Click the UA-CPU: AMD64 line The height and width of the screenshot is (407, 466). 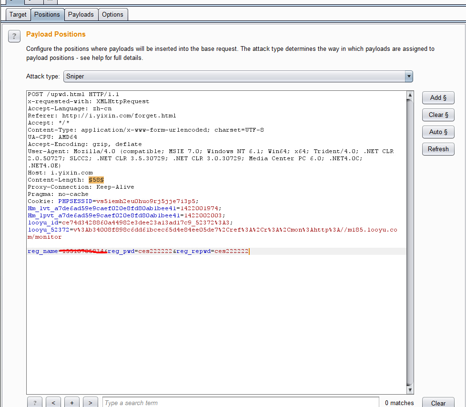52,137
